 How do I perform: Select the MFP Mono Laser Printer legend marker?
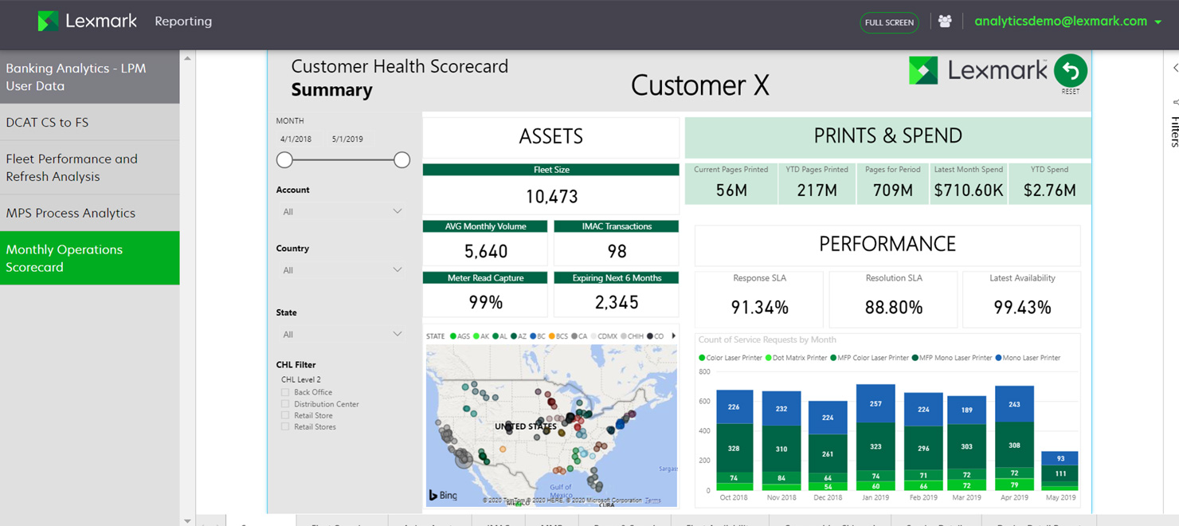tap(915, 358)
